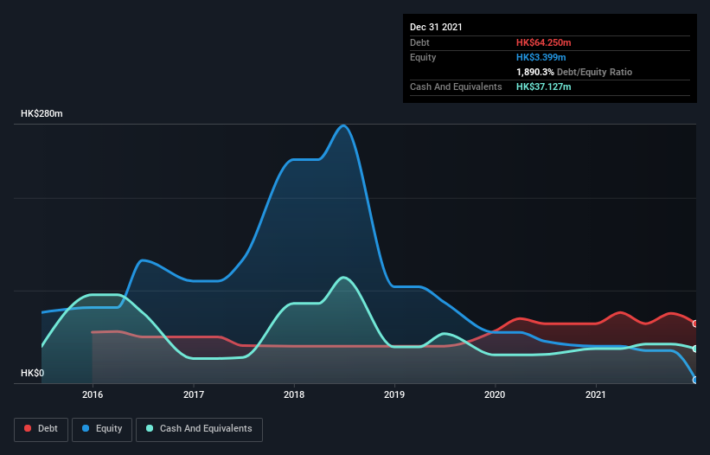Image resolution: width=710 pixels, height=455 pixels.
Task: Click the HK$64.250m debt value
Action: [543, 42]
